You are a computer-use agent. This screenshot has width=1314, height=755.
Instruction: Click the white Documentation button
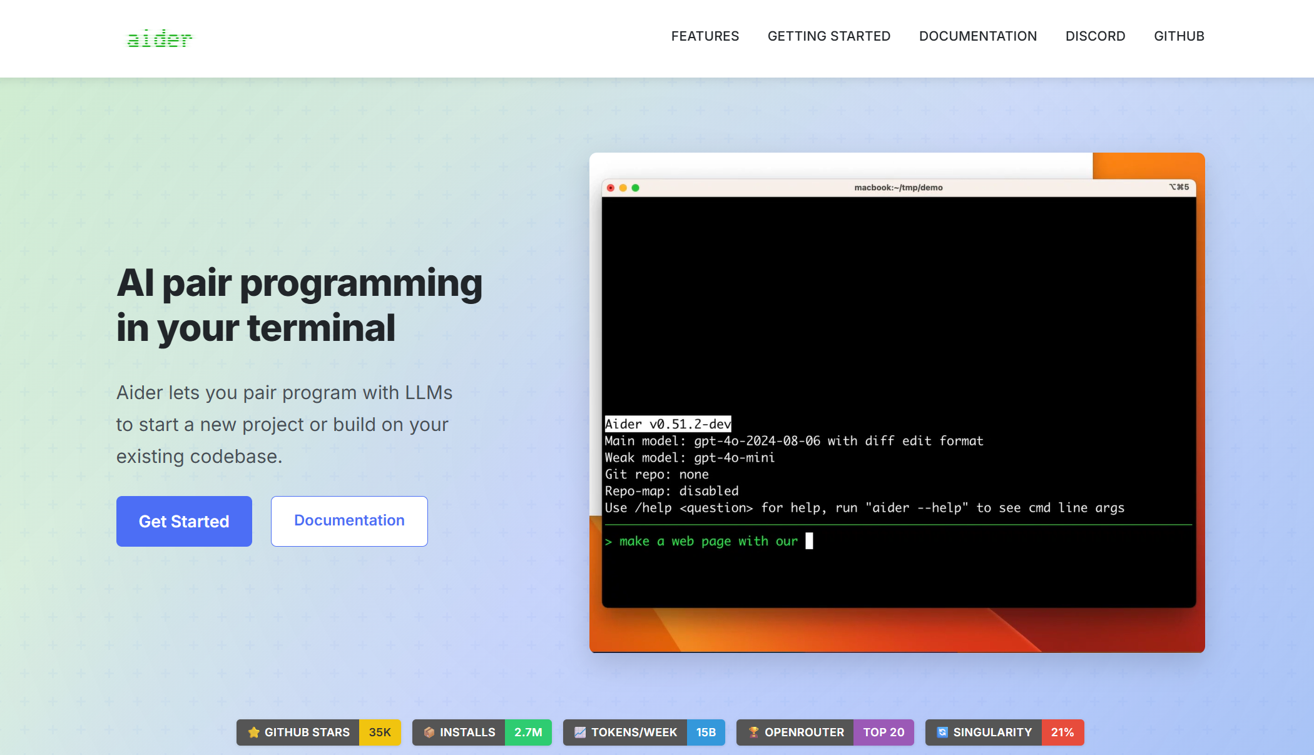coord(349,521)
